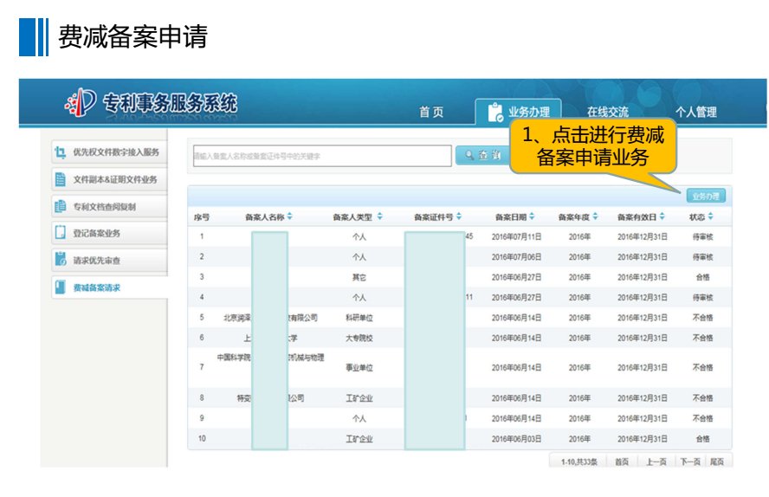Click 工矿企业 type in row 8

(359, 398)
